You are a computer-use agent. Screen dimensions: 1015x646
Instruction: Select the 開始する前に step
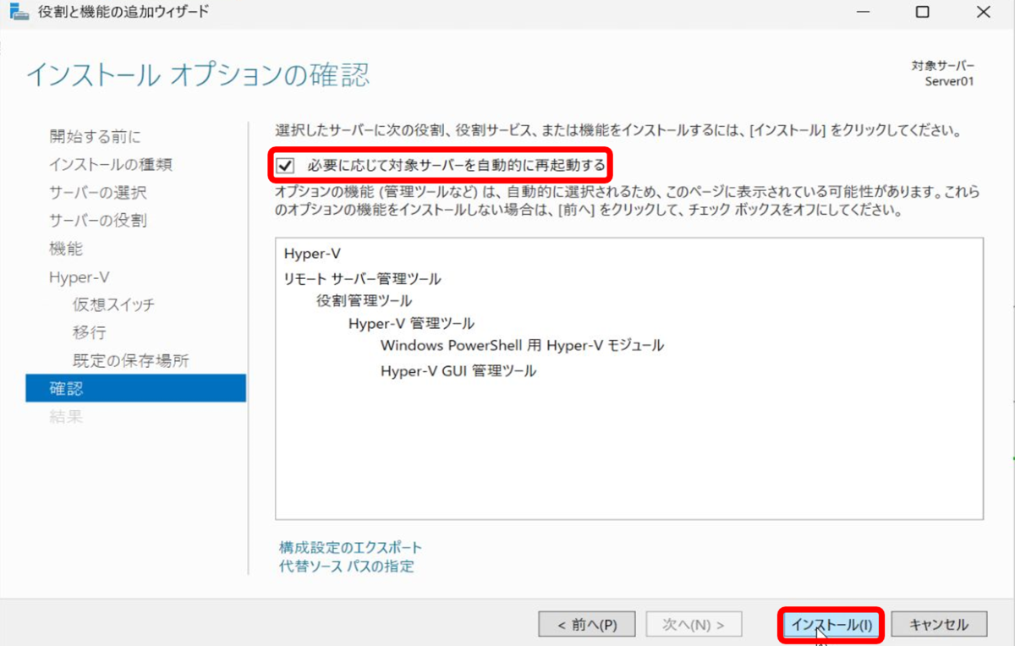point(96,136)
